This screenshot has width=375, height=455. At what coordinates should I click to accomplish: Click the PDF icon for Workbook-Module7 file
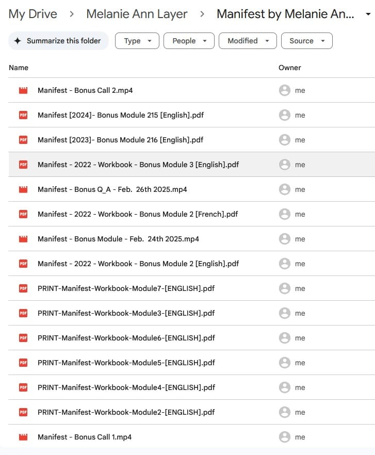23,288
